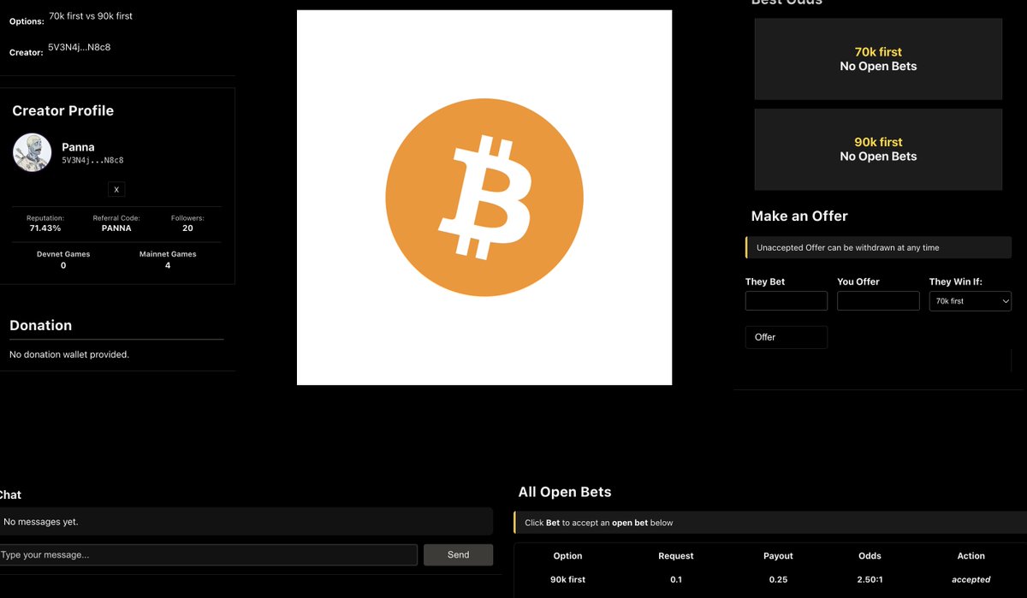1027x598 pixels.
Task: Click the 2.50:1 odds cell
Action: 870,579
